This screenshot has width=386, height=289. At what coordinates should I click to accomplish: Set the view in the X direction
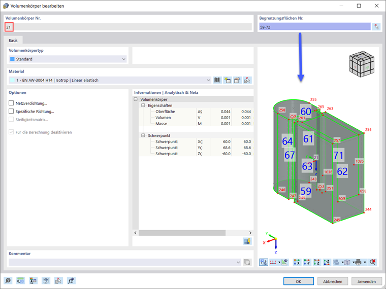[297, 262]
